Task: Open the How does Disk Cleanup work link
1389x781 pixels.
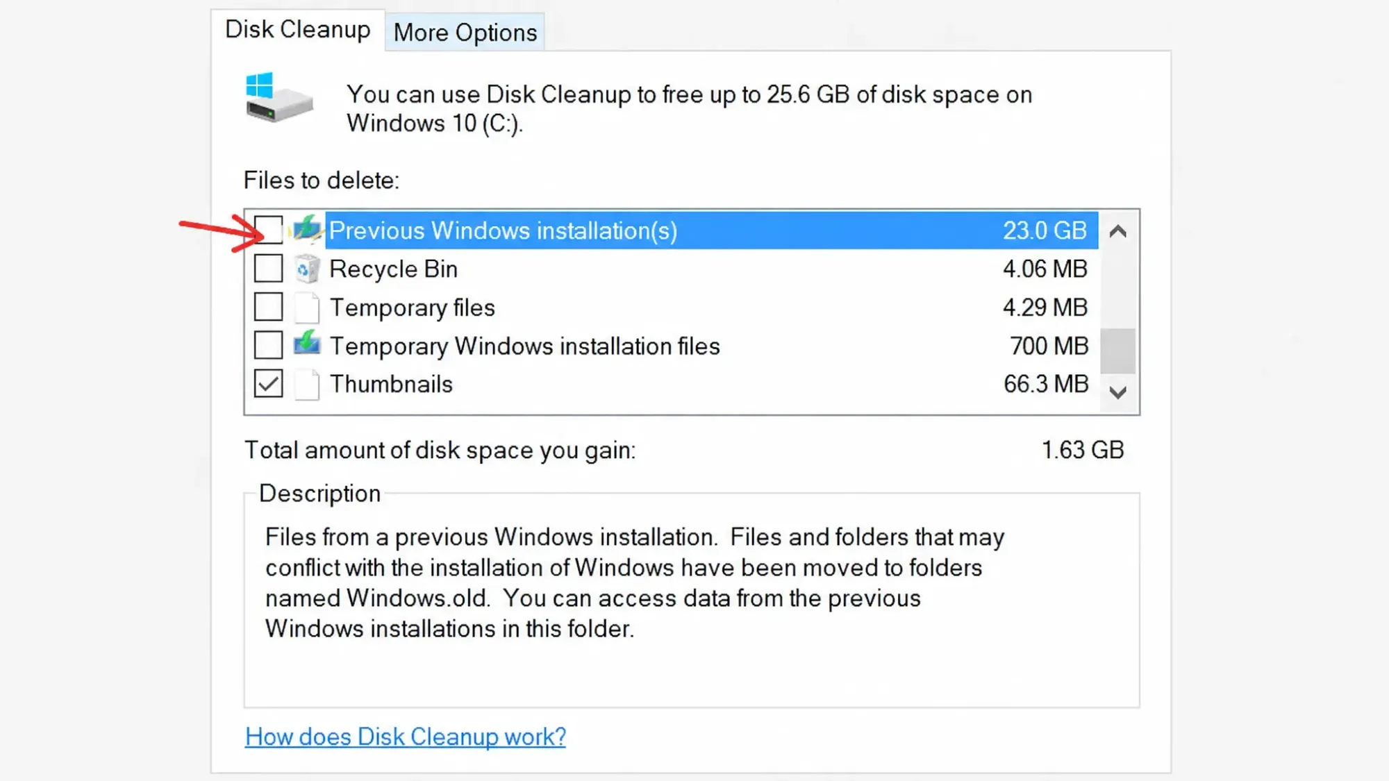Action: pos(406,737)
